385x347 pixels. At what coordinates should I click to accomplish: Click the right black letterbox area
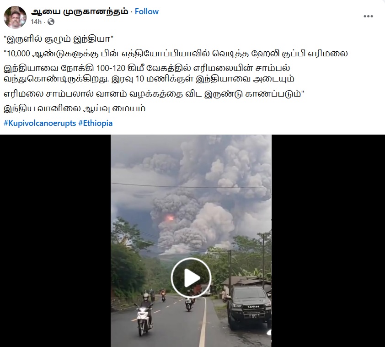(328, 241)
